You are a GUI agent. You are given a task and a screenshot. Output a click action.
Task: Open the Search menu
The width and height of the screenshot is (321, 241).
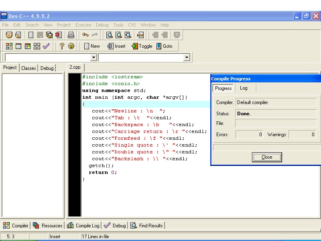(32, 25)
